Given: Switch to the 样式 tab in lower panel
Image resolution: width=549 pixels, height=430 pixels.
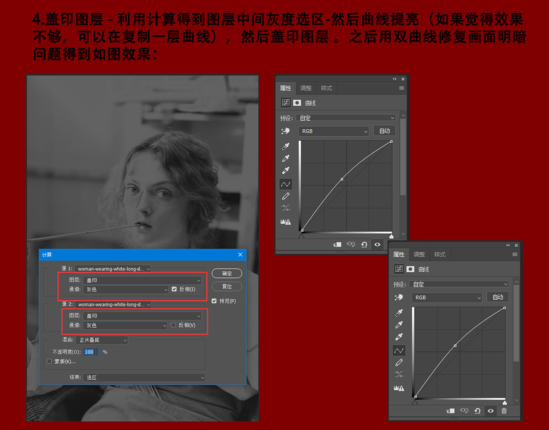Looking at the screenshot, I should coord(440,255).
